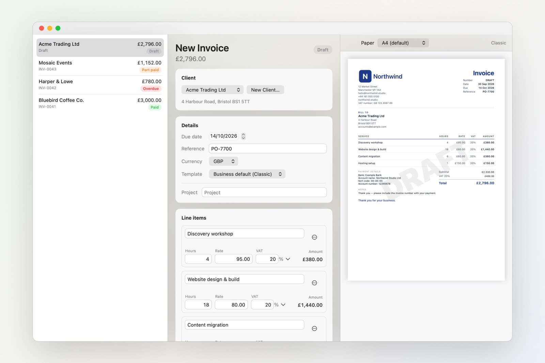Edit Hours value 18 for Website design
The image size is (545, 363).
click(198, 305)
